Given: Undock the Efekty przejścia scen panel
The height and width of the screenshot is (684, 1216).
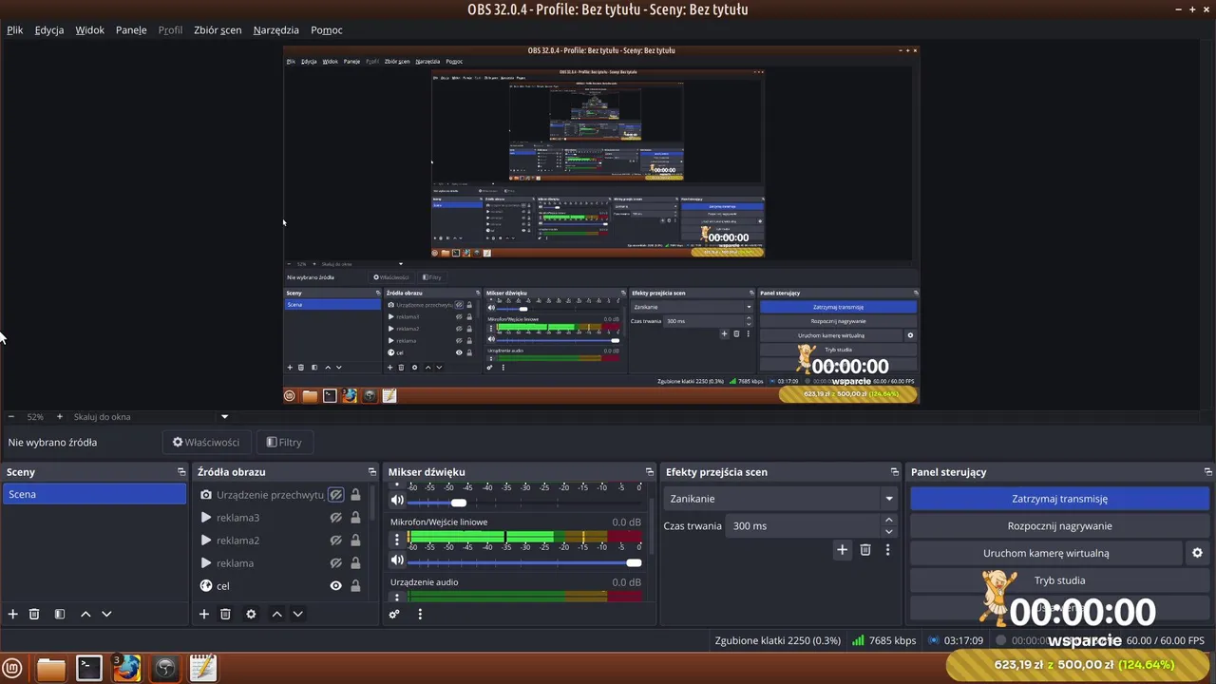Looking at the screenshot, I should pyautogui.click(x=895, y=472).
